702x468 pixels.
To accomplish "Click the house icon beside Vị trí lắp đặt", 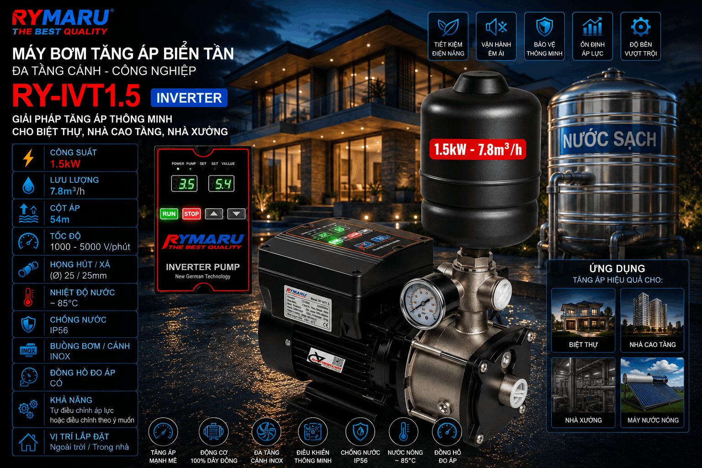I will (x=28, y=442).
